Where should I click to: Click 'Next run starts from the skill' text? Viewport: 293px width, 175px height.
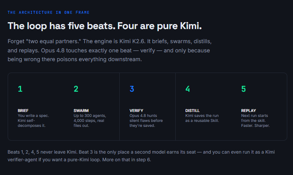(255, 121)
